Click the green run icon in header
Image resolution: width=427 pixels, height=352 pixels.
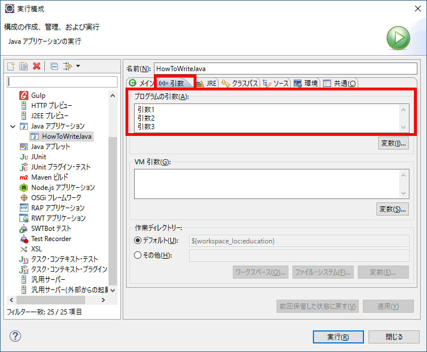point(399,39)
